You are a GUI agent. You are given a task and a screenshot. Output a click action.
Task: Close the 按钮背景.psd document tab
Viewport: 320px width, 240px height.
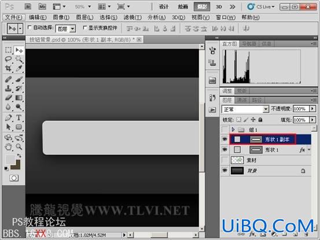pyautogui.click(x=139, y=39)
